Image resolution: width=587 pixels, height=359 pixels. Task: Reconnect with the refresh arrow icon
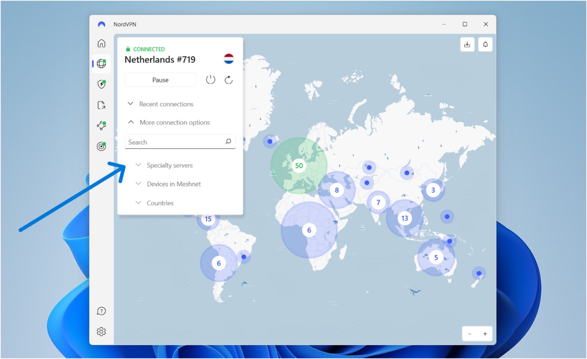(229, 80)
